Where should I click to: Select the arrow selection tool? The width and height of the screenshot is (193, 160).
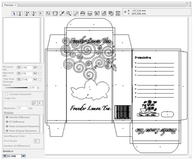[14, 14]
